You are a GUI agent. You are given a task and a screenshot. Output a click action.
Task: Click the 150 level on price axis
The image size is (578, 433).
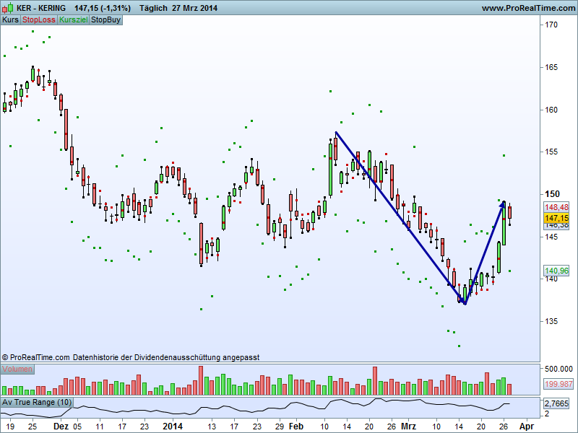553,194
